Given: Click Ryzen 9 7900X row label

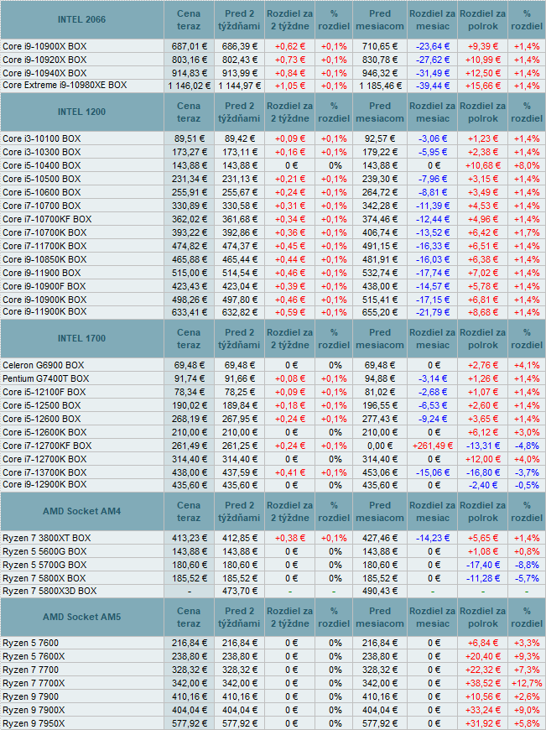Looking at the screenshot, I should 34,711.
